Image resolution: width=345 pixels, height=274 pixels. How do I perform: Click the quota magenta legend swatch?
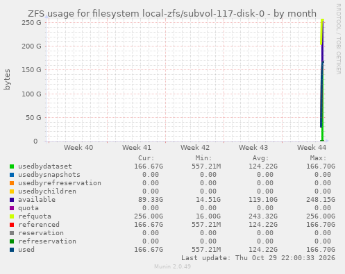[12, 208]
